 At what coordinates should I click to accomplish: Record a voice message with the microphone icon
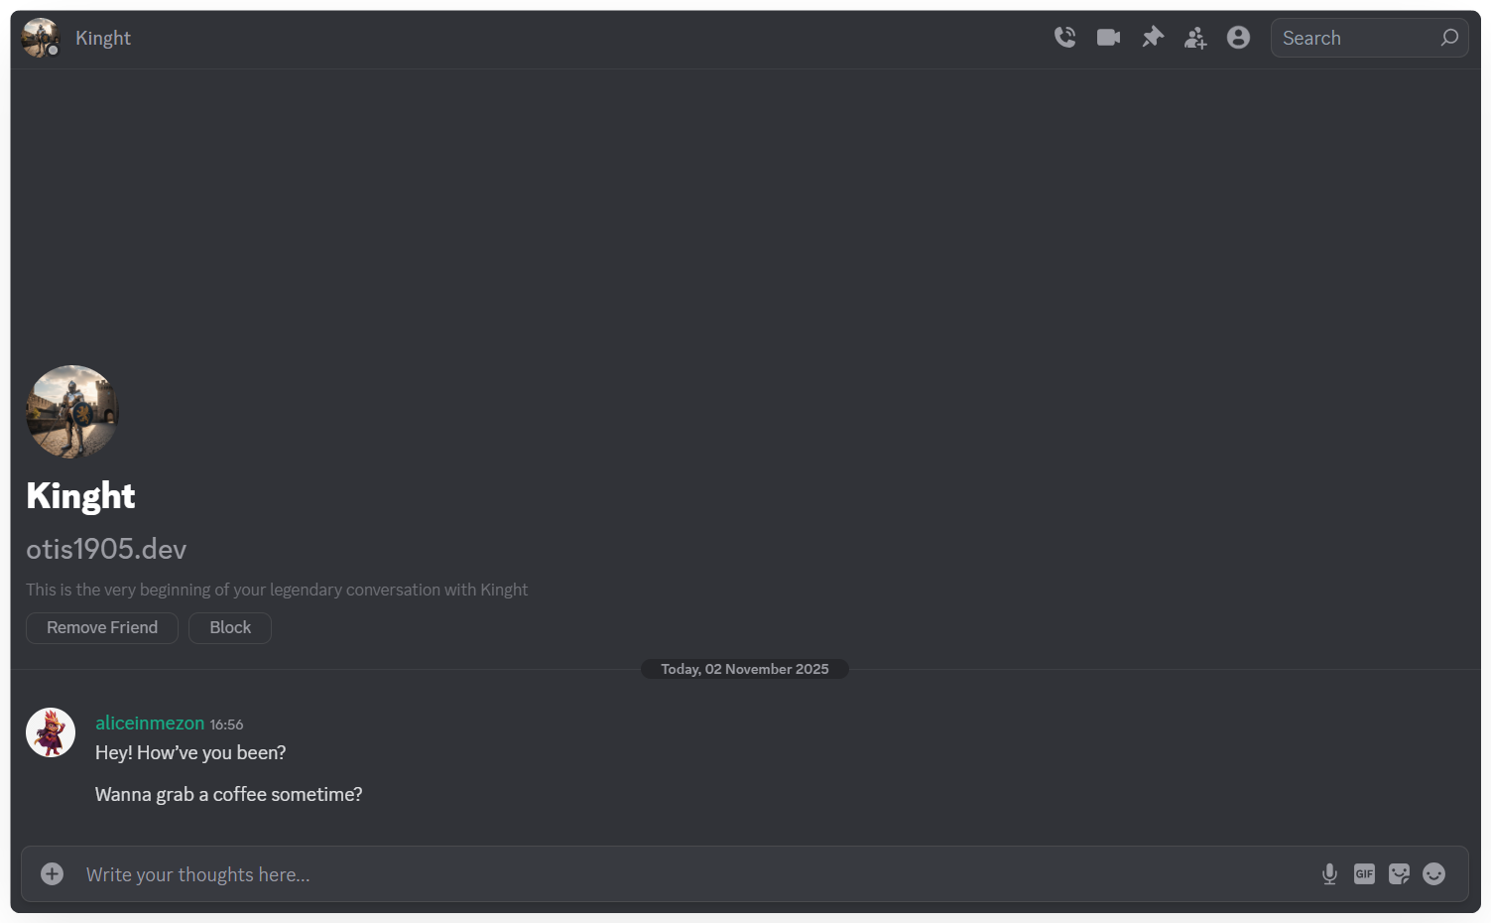coord(1329,873)
